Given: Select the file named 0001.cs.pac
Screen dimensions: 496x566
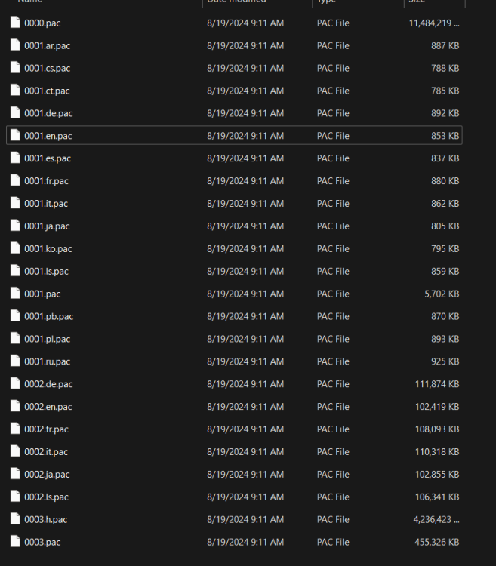Looking at the screenshot, I should coord(47,68).
